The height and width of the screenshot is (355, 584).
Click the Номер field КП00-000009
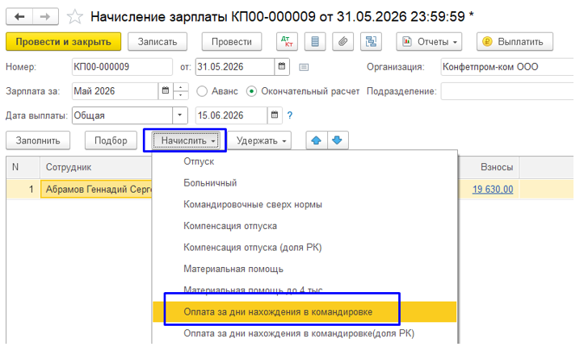[122, 67]
